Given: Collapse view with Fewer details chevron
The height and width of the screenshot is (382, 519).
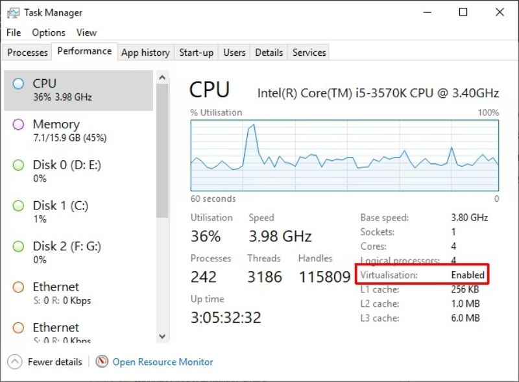Looking at the screenshot, I should (x=16, y=361).
